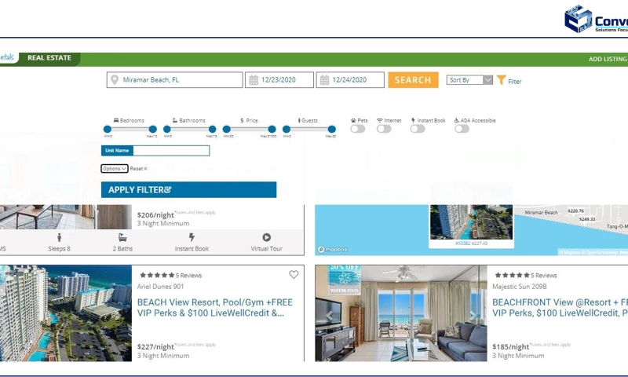Screen dimensions: 628x377
Task: Click the Instant Book lightning icon
Action: pyautogui.click(x=413, y=120)
